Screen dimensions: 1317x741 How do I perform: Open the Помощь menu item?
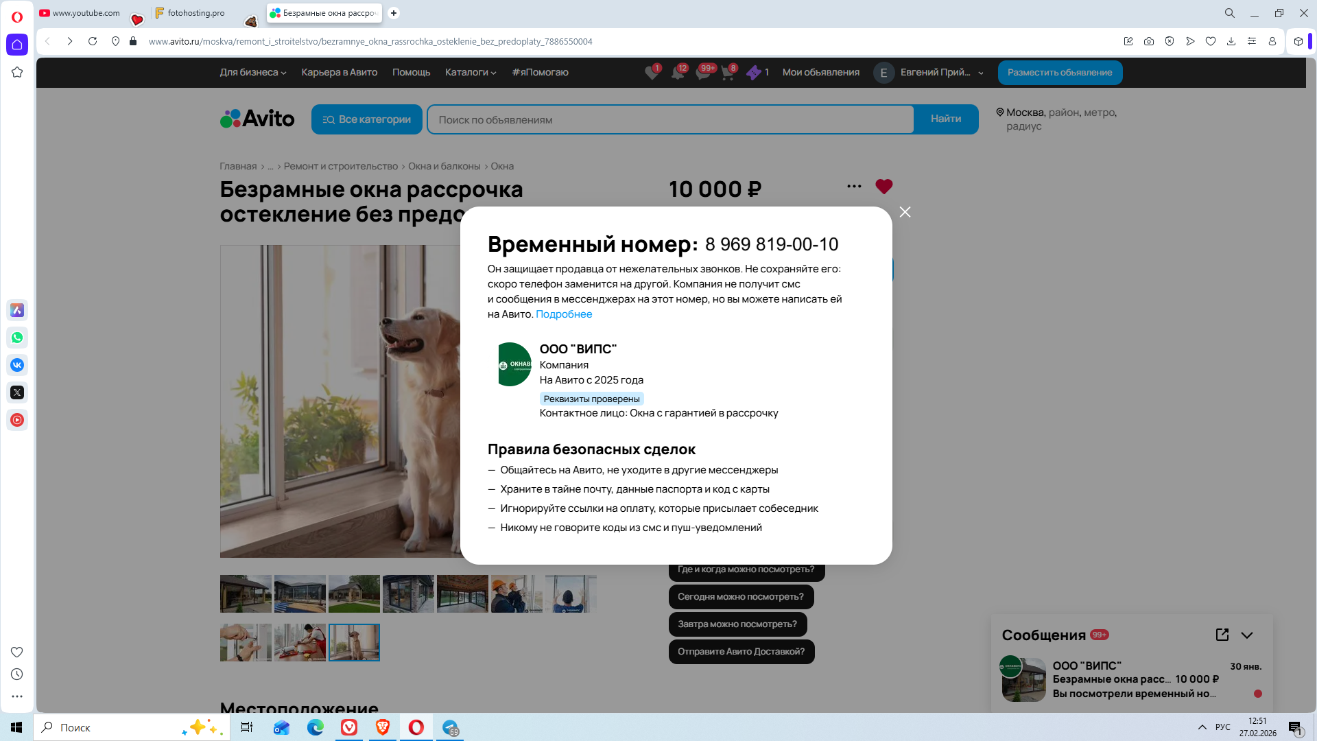[411, 72]
